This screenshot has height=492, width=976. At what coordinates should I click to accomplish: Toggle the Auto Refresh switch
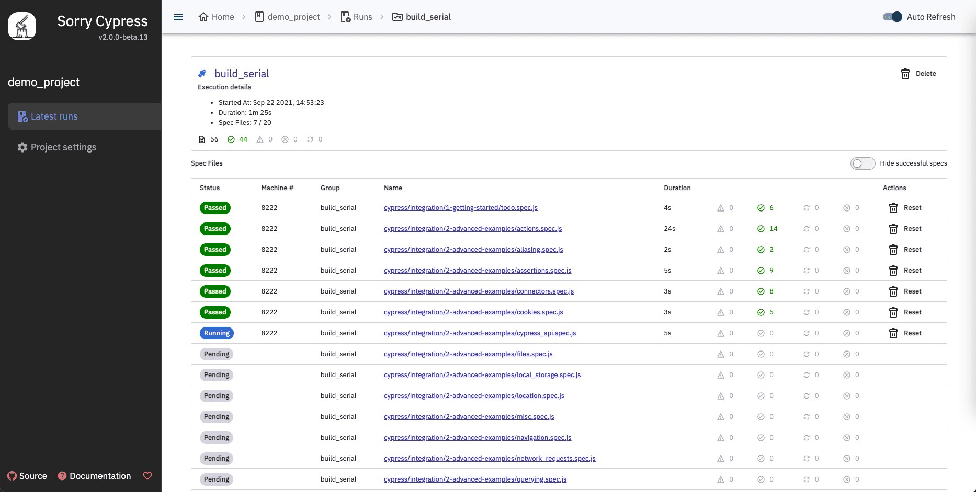[x=892, y=17]
